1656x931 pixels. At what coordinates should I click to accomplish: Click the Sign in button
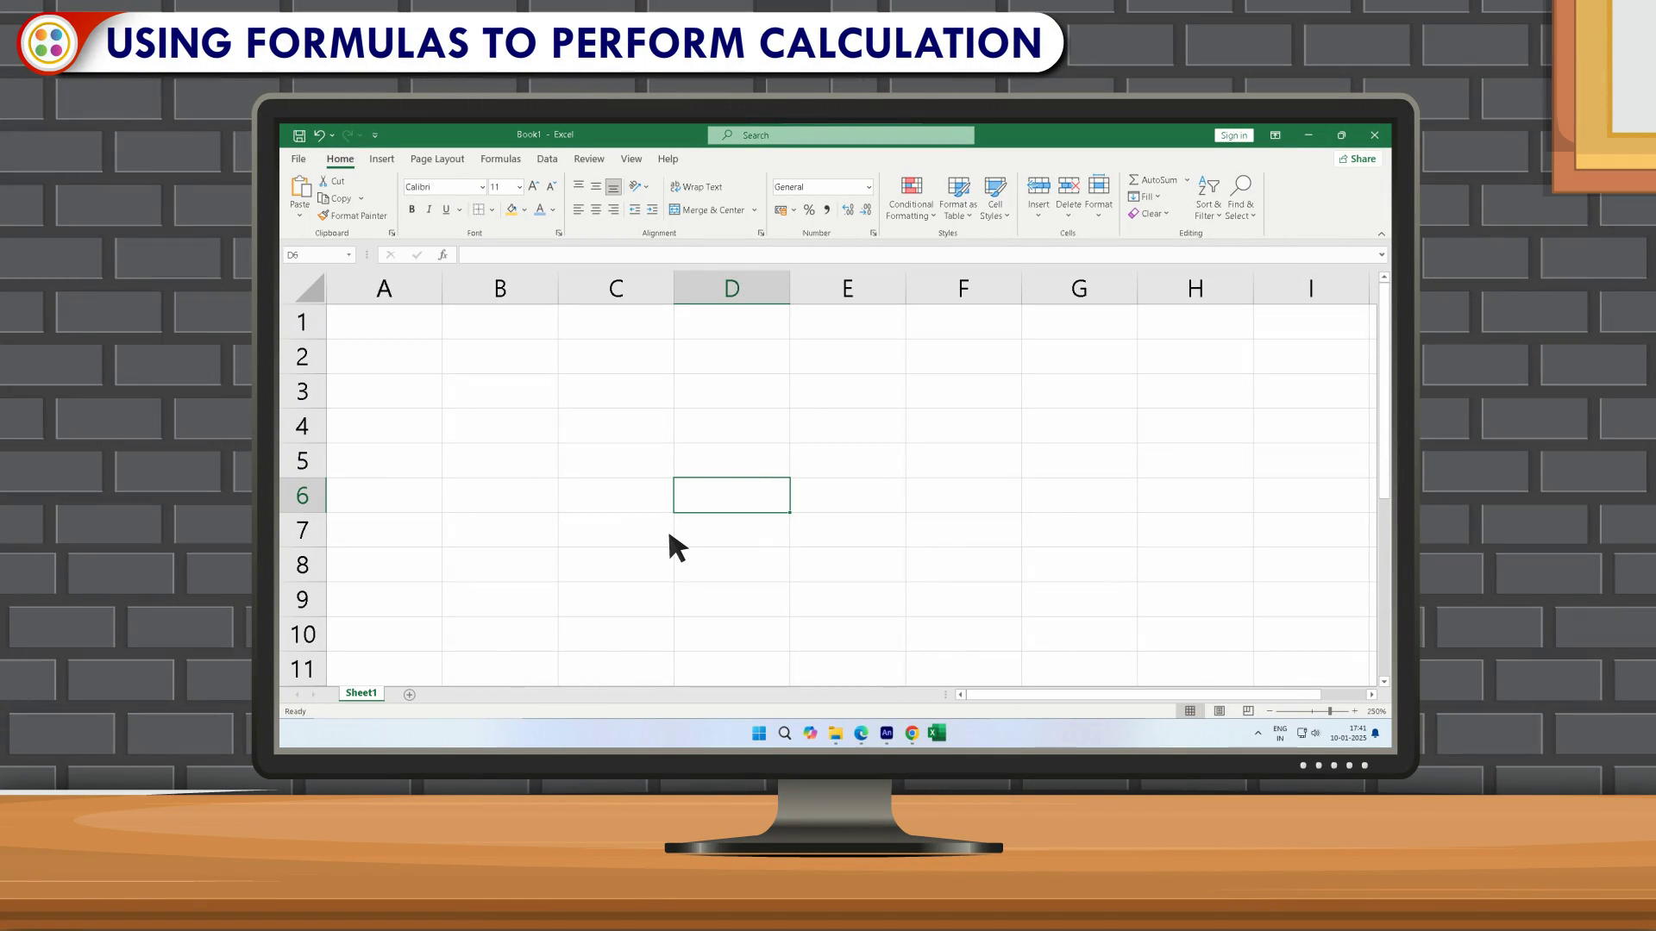(x=1233, y=135)
